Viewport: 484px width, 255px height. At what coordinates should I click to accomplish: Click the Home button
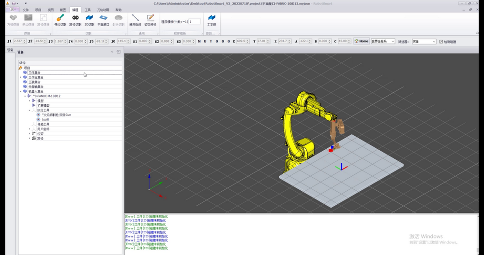coord(361,42)
